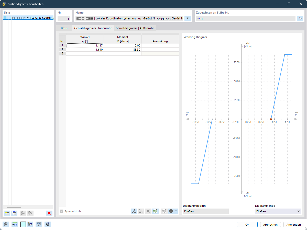Export the moment table to Excel
This screenshot has height=230, width=307.
[x=155, y=211]
